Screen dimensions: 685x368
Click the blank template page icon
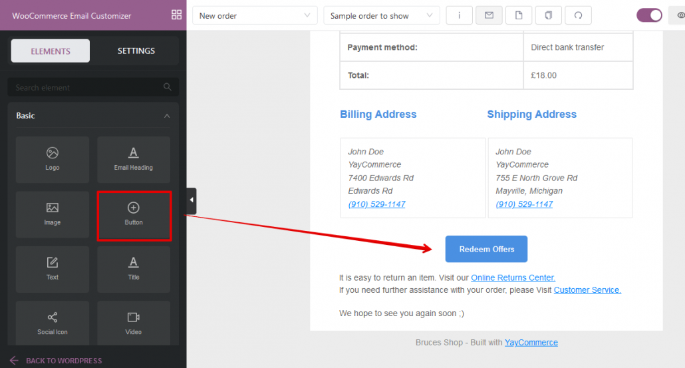[x=519, y=15]
